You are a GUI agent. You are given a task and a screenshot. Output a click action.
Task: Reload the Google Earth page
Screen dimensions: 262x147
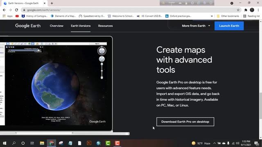coord(16,10)
